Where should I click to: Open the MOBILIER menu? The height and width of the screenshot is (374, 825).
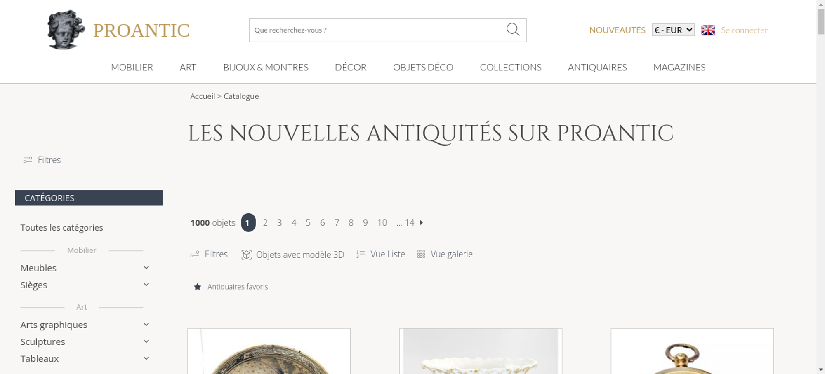click(132, 67)
